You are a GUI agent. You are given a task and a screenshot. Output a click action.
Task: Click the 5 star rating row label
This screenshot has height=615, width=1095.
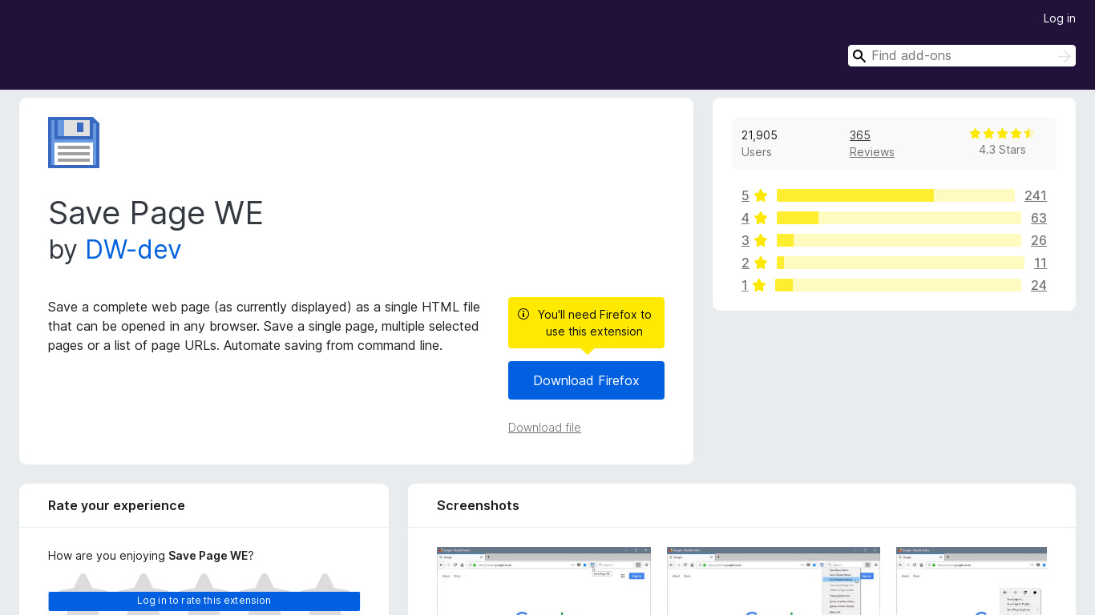[x=745, y=195]
